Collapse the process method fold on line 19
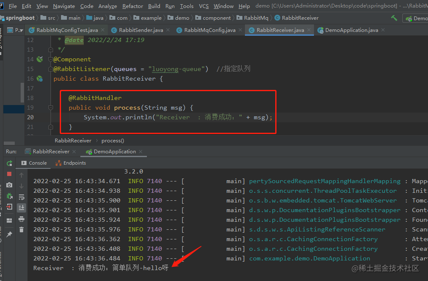The height and width of the screenshot is (281, 428). pyautogui.click(x=51, y=108)
